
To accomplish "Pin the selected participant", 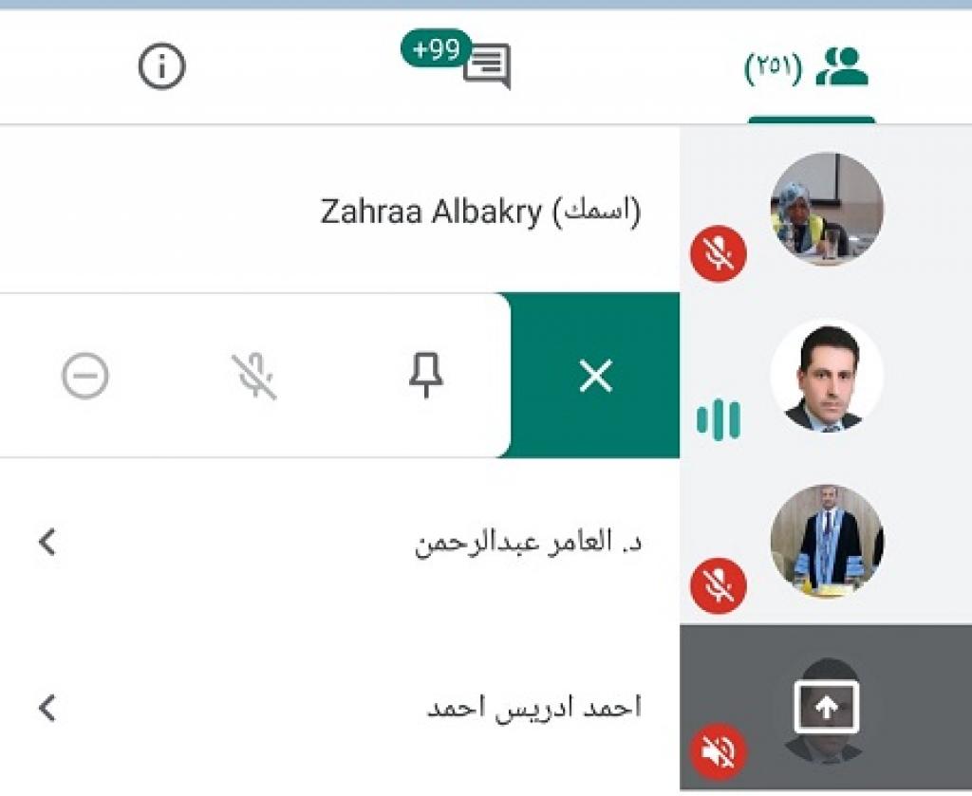I will 426,376.
